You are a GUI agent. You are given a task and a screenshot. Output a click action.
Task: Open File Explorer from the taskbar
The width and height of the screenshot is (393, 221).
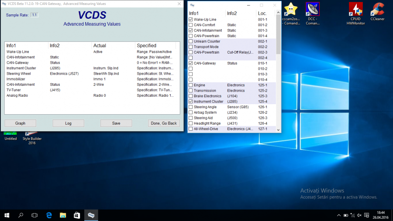tap(63, 215)
